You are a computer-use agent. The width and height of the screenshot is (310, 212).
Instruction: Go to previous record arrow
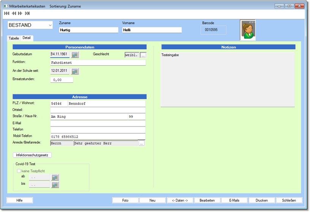pos(14,13)
